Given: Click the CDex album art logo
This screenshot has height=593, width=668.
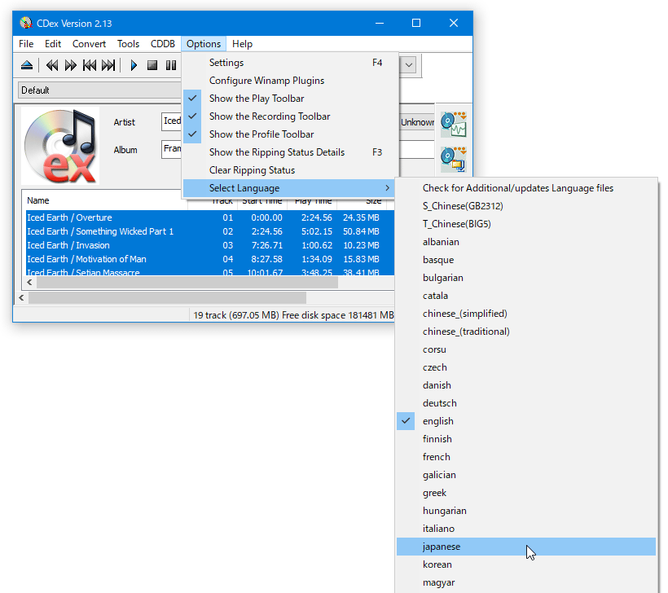Looking at the screenshot, I should point(60,146).
